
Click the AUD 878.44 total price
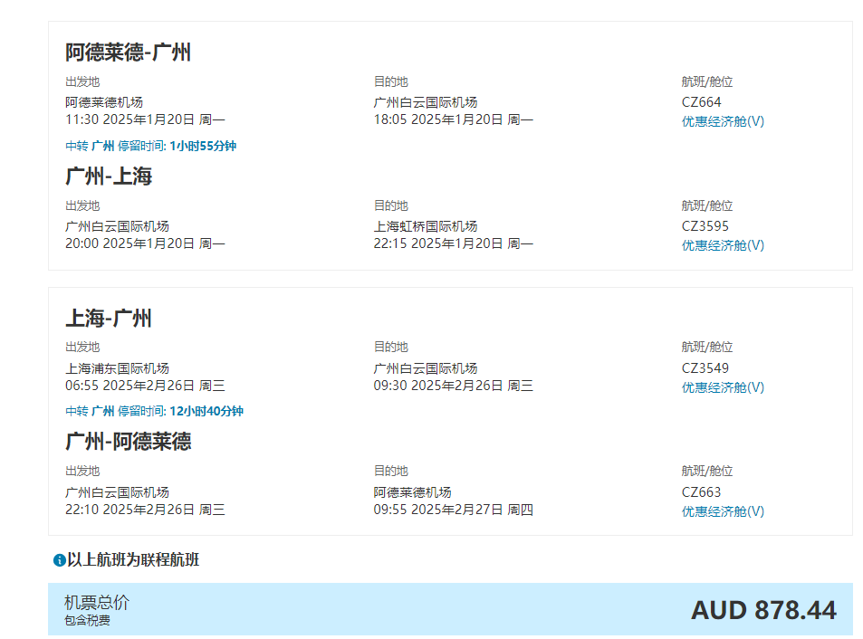(x=763, y=610)
